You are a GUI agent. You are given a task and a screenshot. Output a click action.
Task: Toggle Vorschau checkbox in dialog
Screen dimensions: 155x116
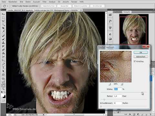[x=135, y=61]
